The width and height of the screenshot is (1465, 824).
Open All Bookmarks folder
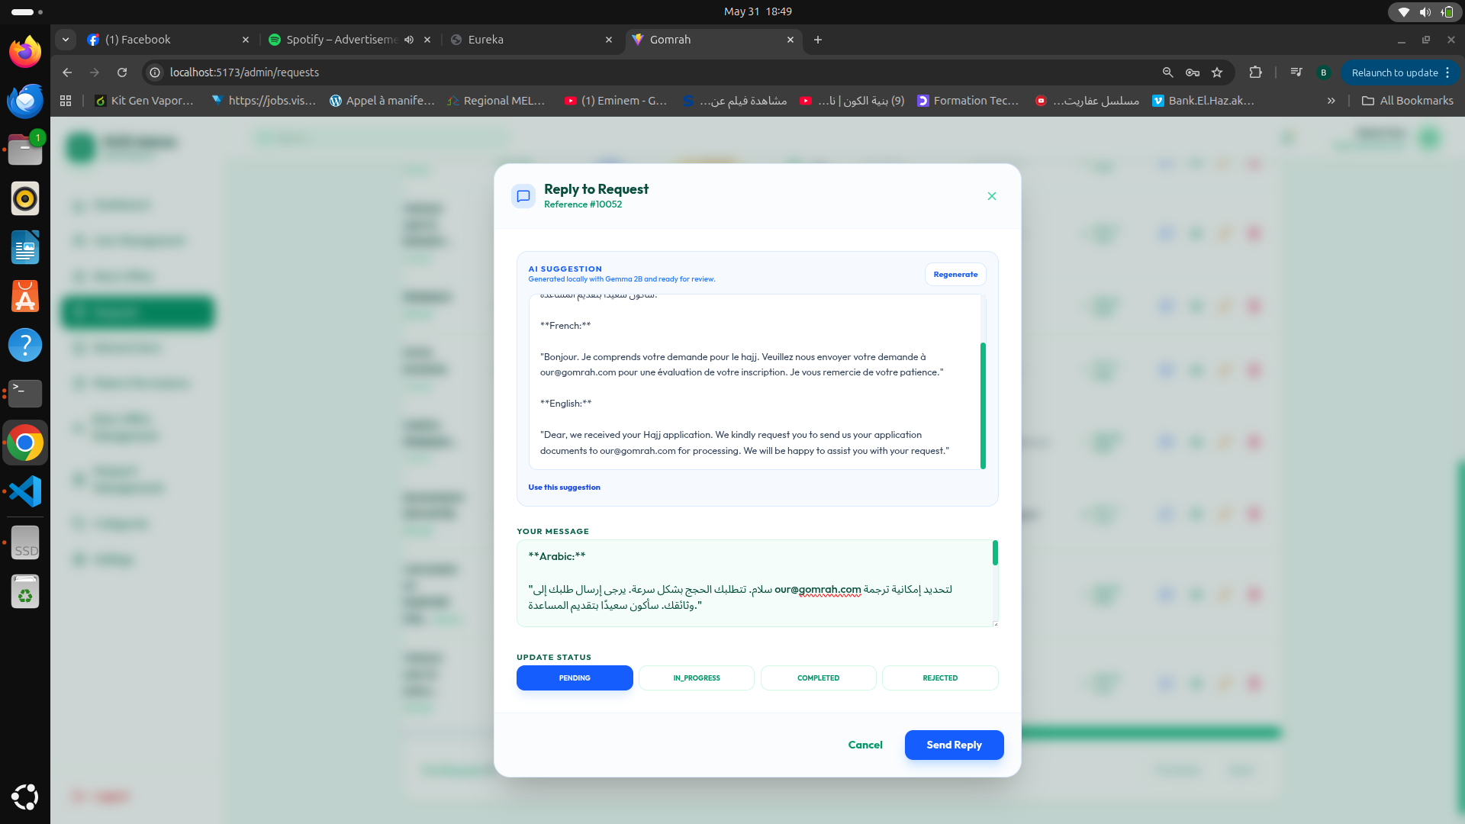1408,101
